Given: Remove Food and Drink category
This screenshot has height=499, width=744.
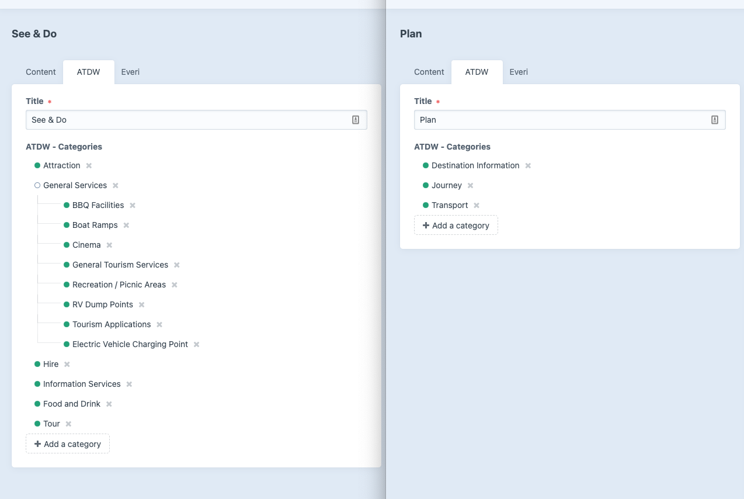Looking at the screenshot, I should (109, 404).
